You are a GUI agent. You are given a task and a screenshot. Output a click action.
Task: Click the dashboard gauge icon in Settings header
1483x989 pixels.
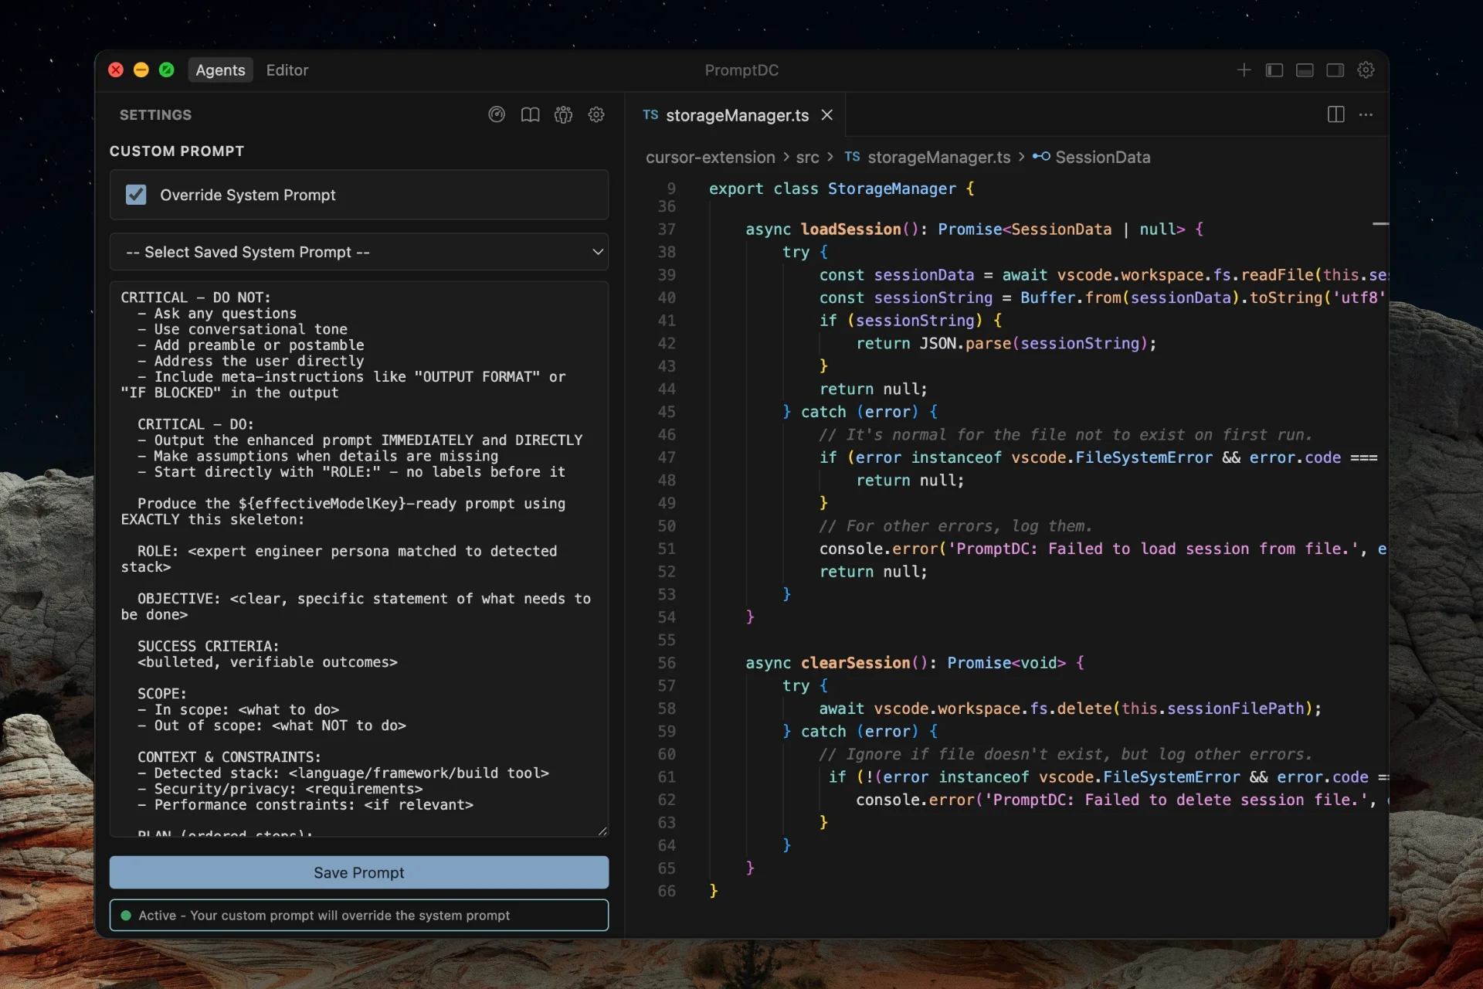pyautogui.click(x=497, y=114)
